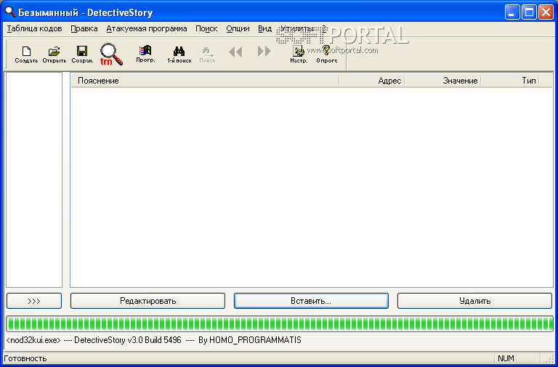Open the Утилиты menu
The width and height of the screenshot is (558, 367).
tap(297, 29)
